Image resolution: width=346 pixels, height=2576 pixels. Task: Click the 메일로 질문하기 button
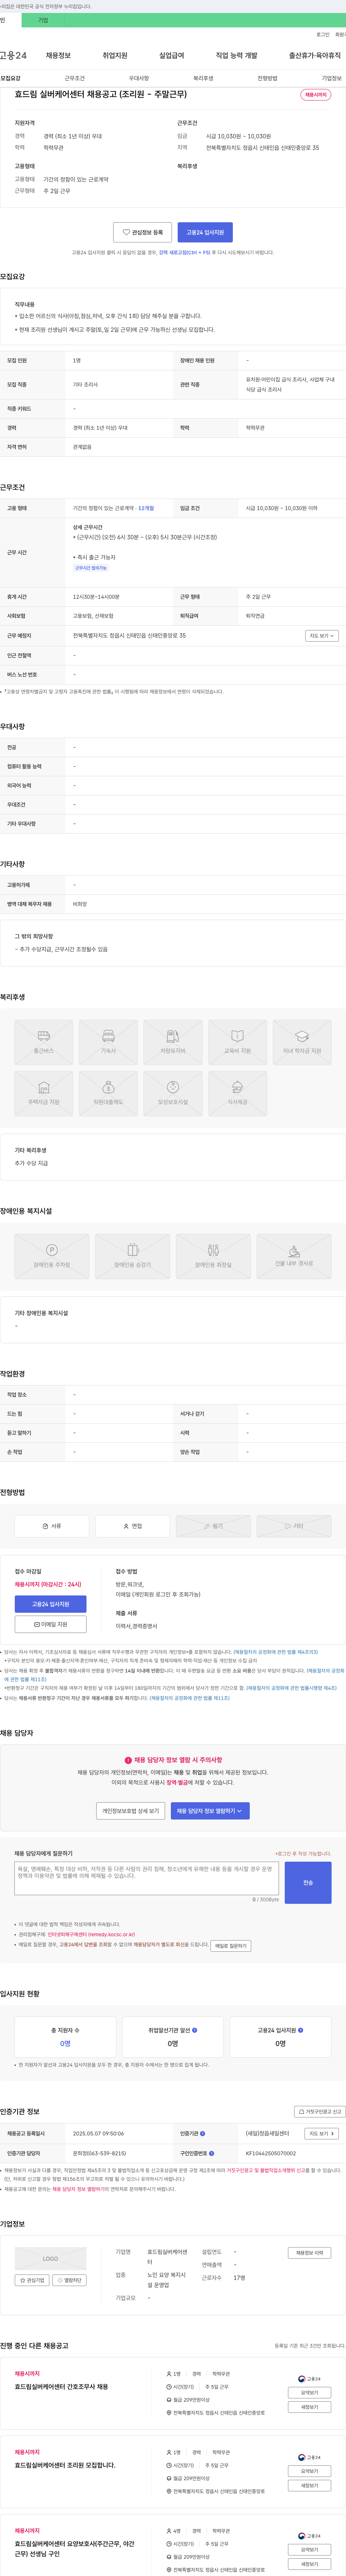point(231,1946)
